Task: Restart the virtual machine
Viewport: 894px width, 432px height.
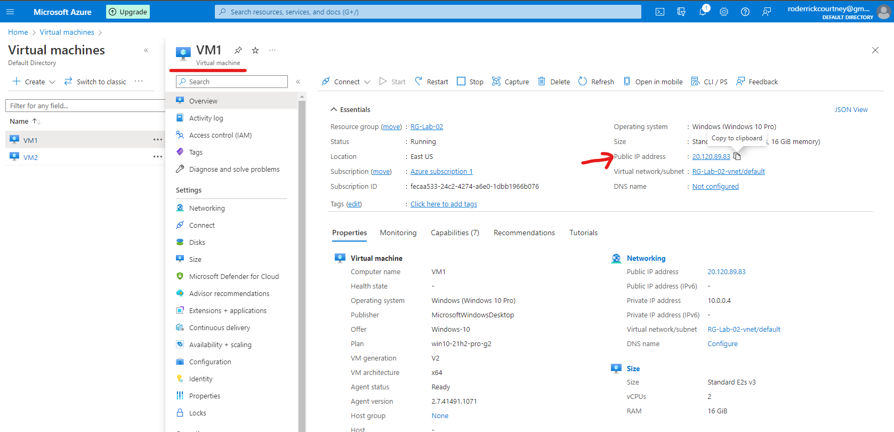Action: [x=431, y=82]
